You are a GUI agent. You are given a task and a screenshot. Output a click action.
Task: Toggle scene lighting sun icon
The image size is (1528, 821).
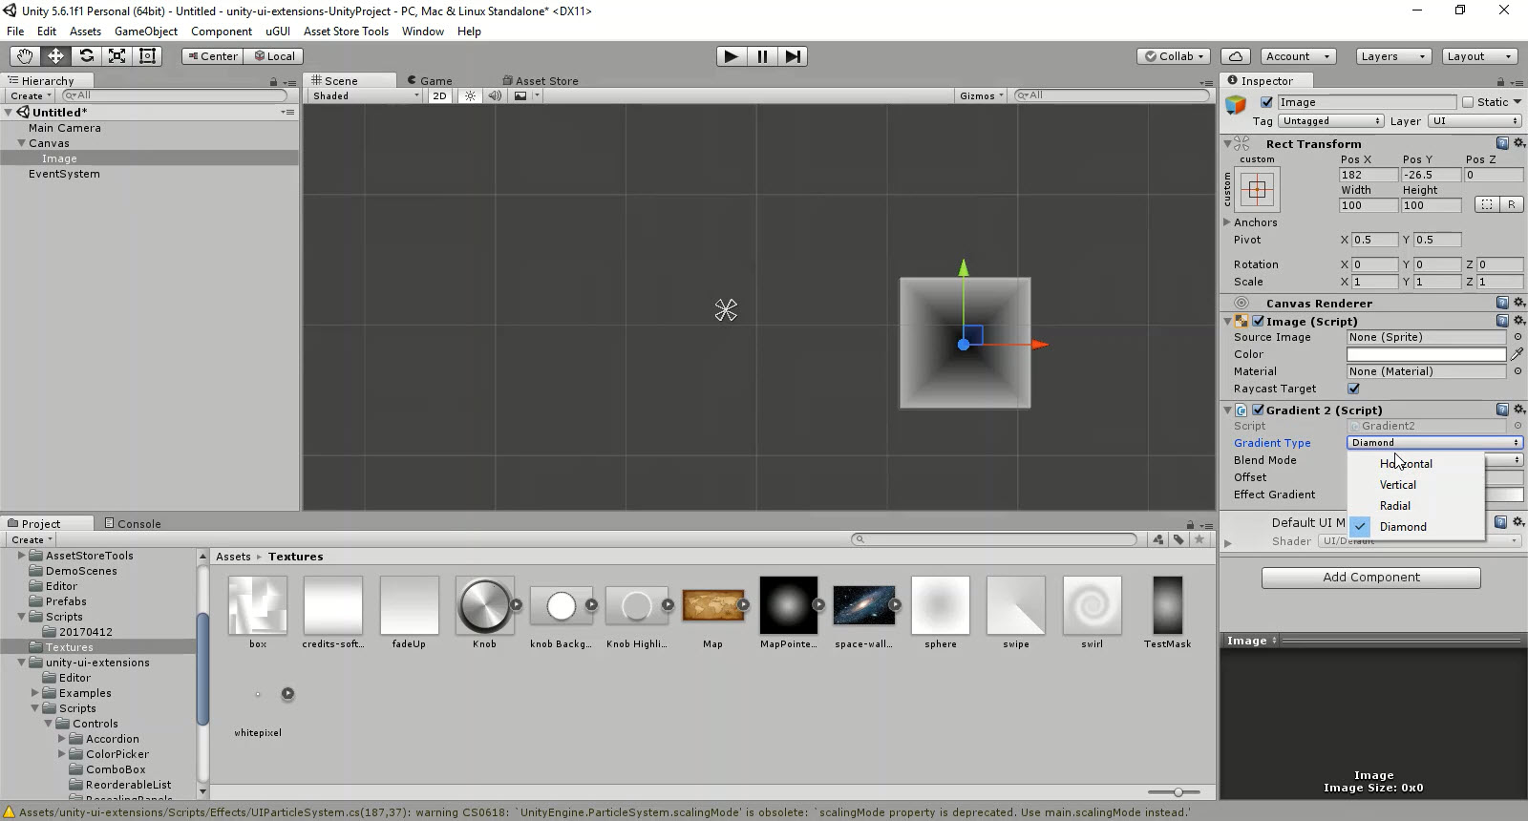[470, 95]
